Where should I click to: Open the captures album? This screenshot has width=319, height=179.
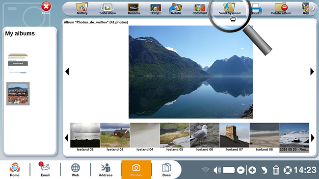[x=18, y=63]
